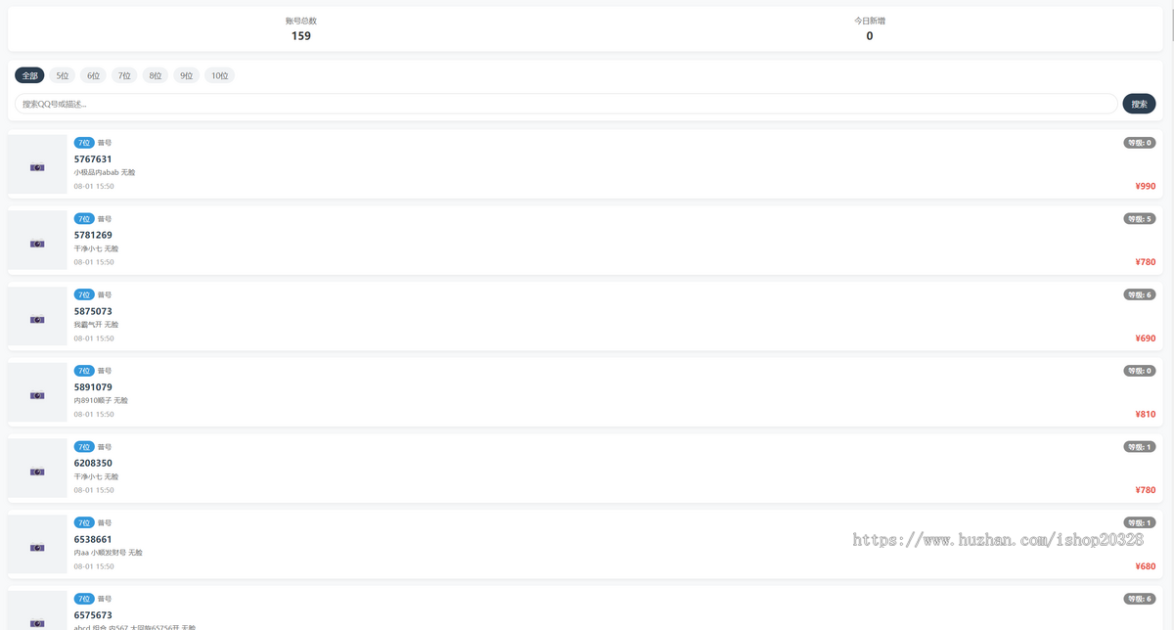Image resolution: width=1174 pixels, height=630 pixels.
Task: Filter accounts by 5位
Action: pos(63,75)
